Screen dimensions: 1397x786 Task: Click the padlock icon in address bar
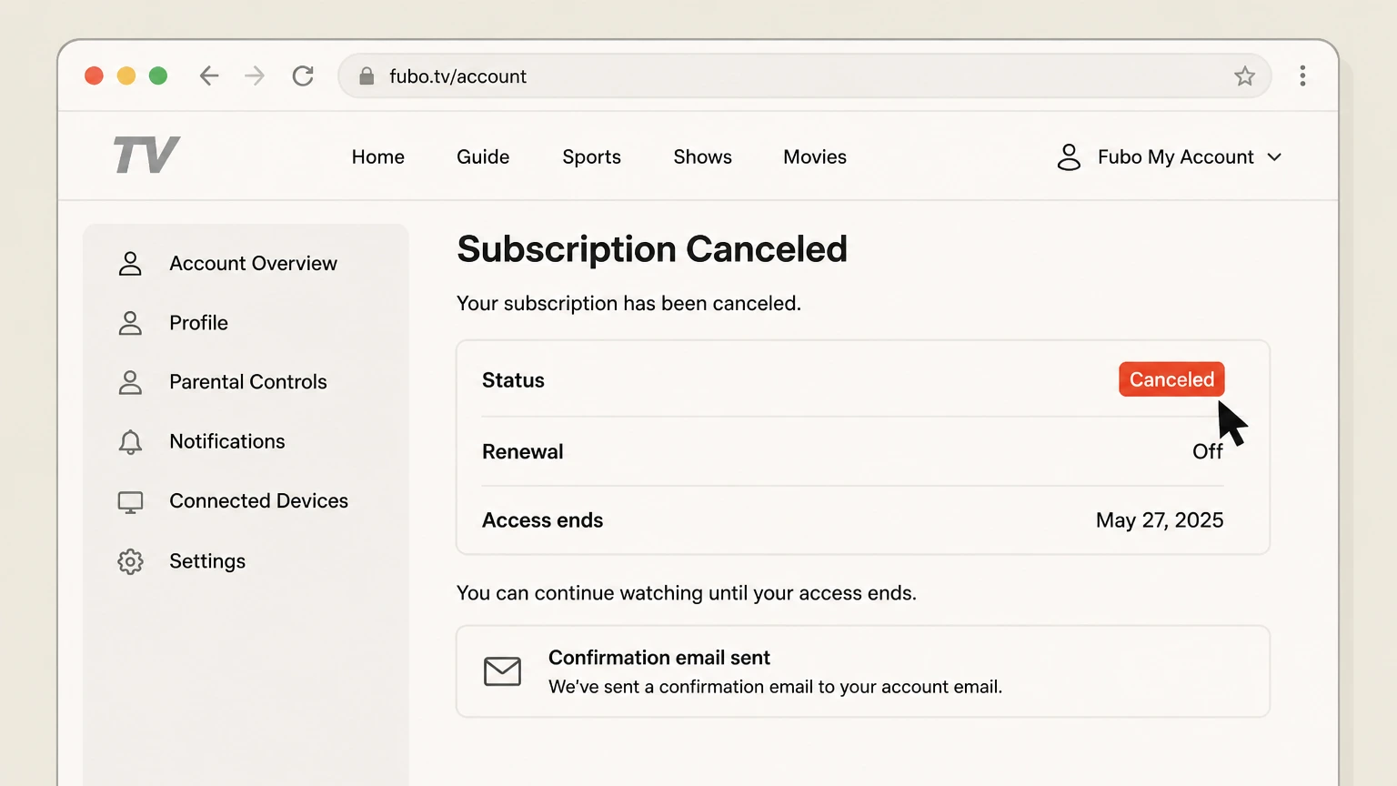click(367, 76)
